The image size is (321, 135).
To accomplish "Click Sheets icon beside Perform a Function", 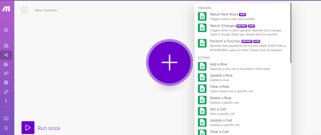I will click(x=202, y=43).
